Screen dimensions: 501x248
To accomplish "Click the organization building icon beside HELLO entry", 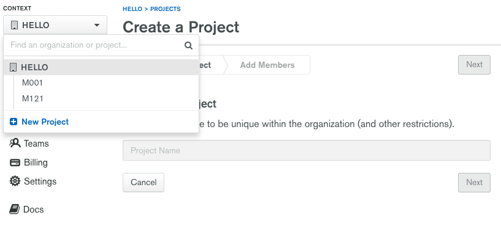I will (x=13, y=67).
